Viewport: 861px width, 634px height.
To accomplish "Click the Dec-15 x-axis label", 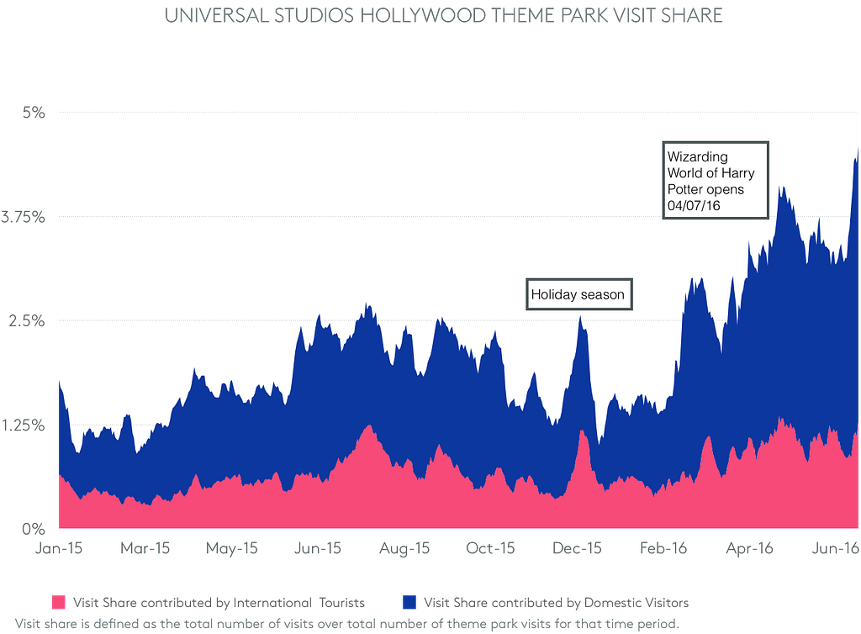I will coord(577,548).
